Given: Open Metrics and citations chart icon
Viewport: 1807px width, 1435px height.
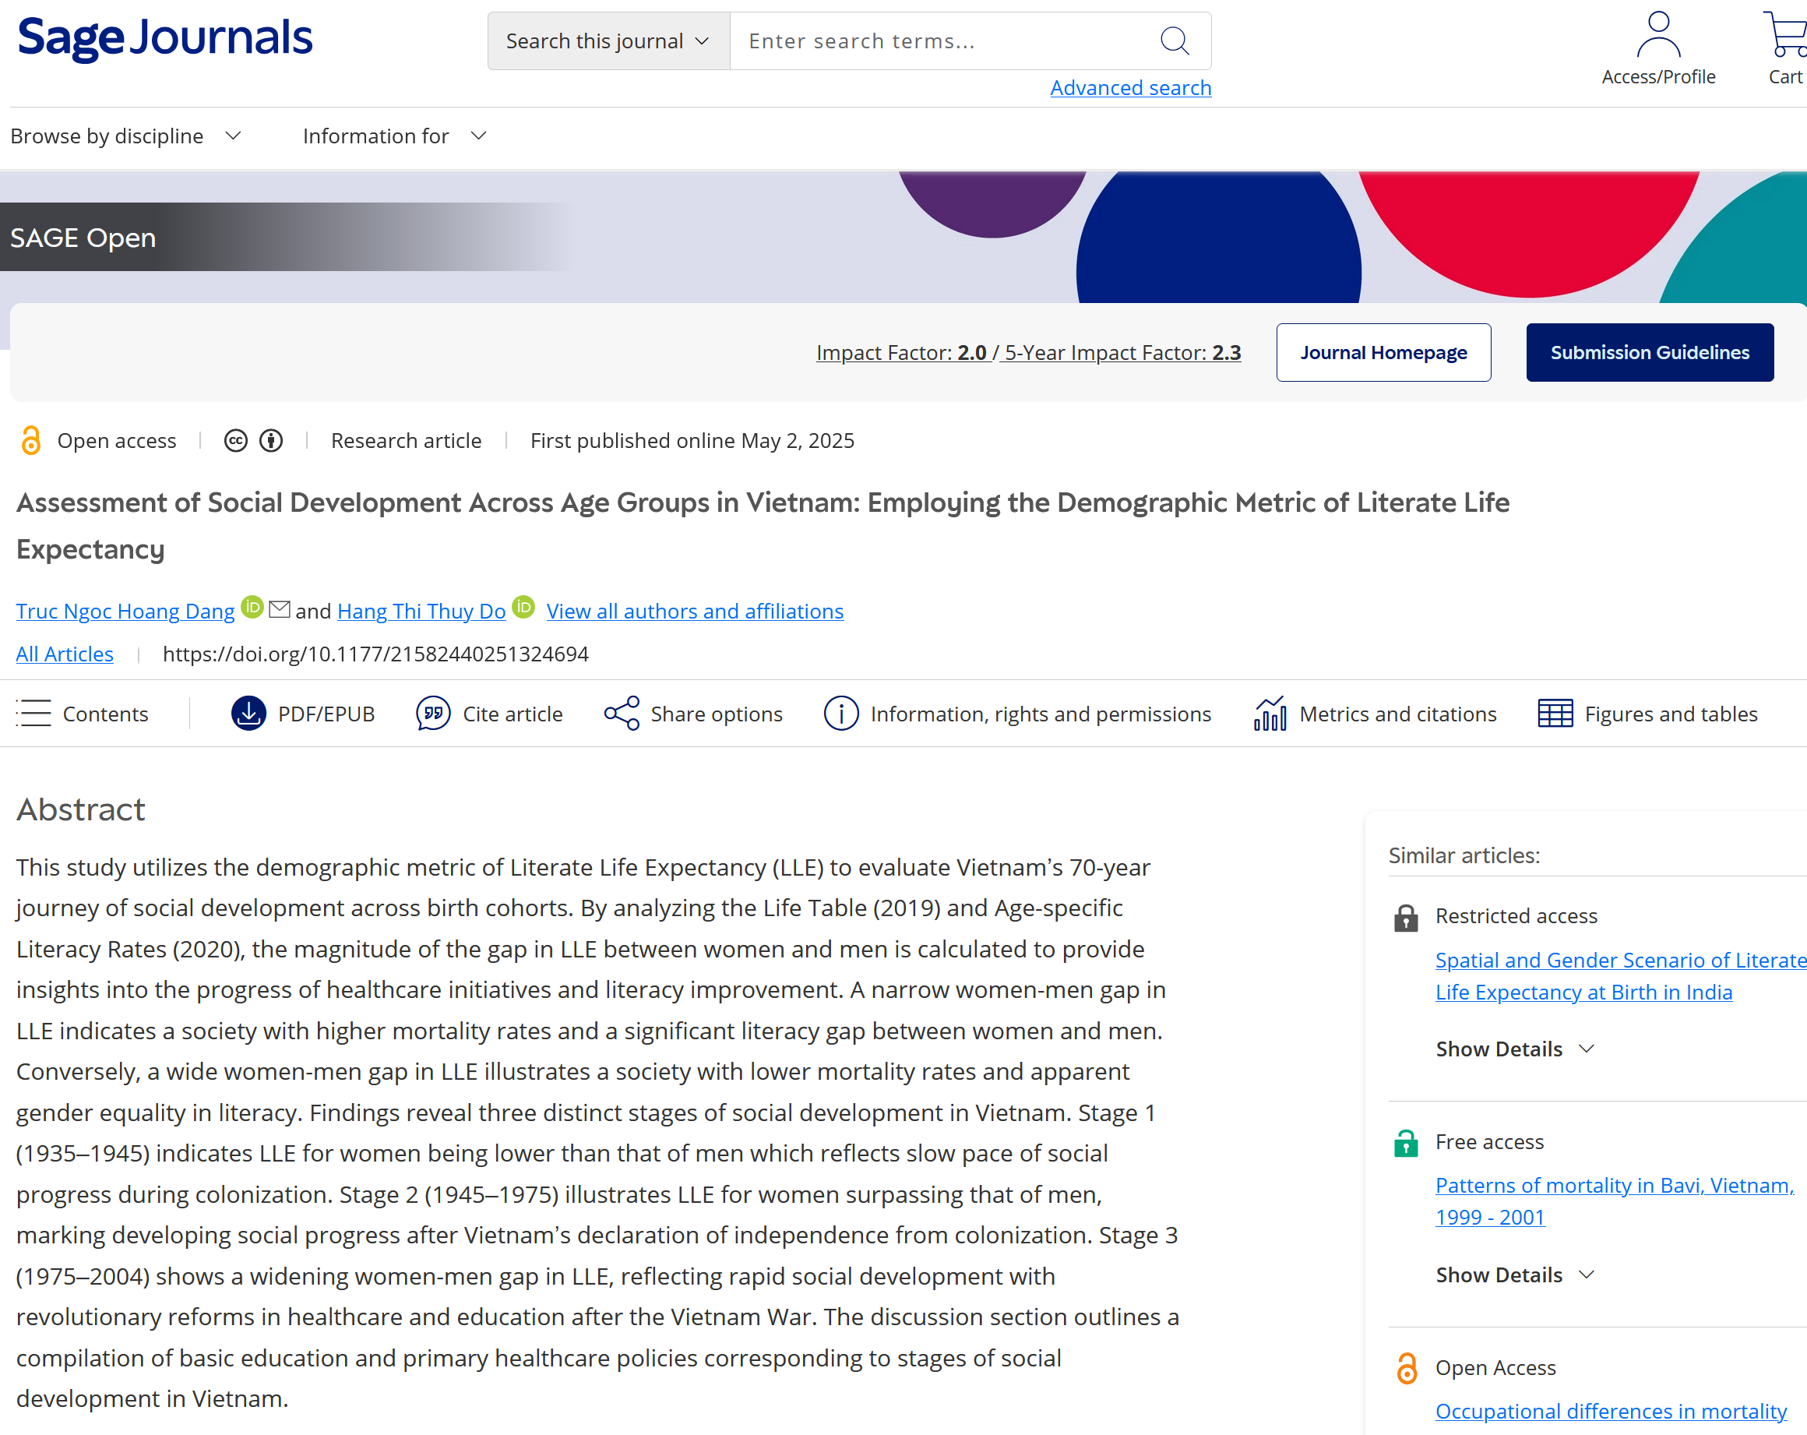Looking at the screenshot, I should pos(1270,714).
